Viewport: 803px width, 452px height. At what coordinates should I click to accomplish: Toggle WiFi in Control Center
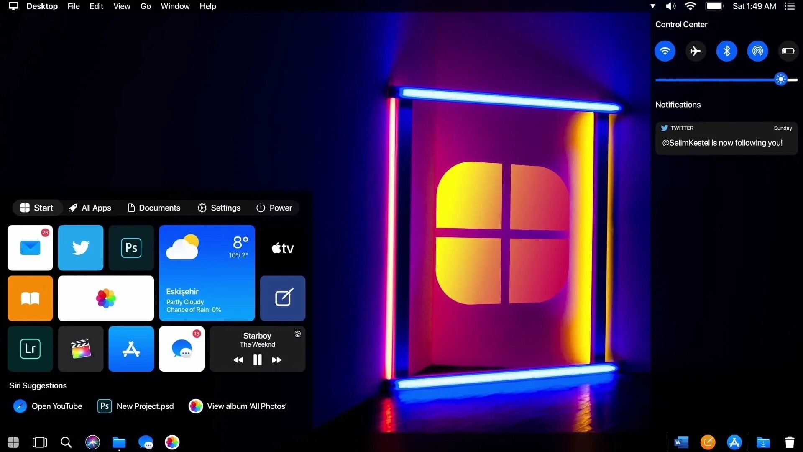click(x=665, y=51)
